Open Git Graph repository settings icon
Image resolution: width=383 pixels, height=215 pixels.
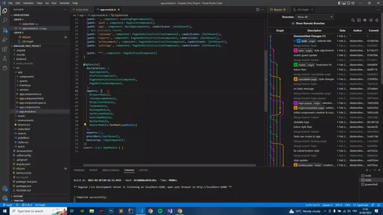tap(365, 20)
